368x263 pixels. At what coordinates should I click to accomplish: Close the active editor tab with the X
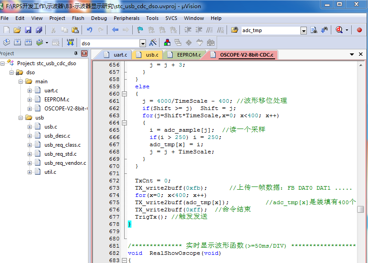coord(361,54)
